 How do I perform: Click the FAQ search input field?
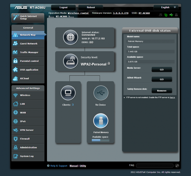154,165
